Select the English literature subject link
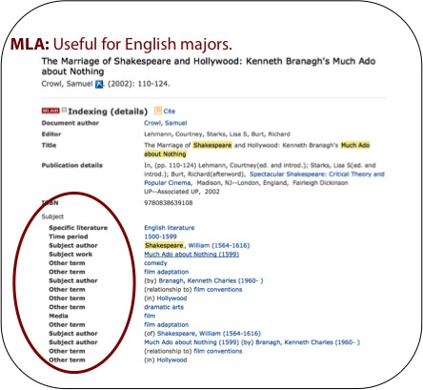Viewport: 423px width, 390px height. point(170,228)
